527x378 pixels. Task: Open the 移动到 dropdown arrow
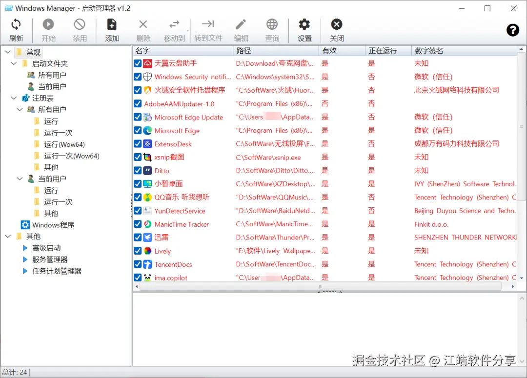(187, 31)
